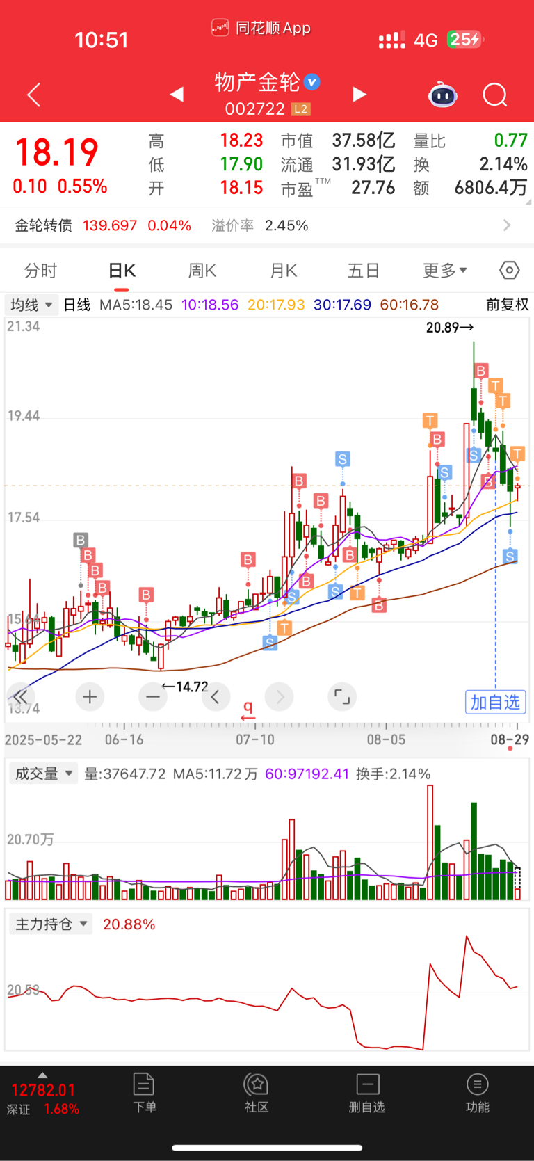Screen dimensions: 534x1161
Task: Tap the 市盈 TTM 27.76 value
Action: pos(373,188)
